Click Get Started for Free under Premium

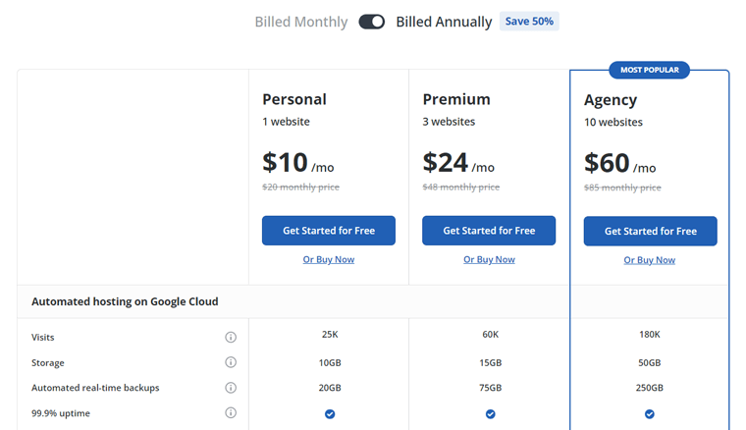489,231
